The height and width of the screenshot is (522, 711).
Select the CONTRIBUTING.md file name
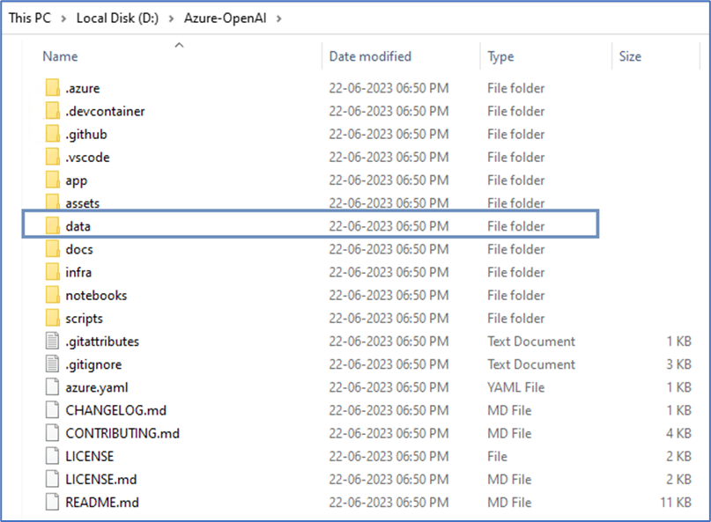[122, 434]
